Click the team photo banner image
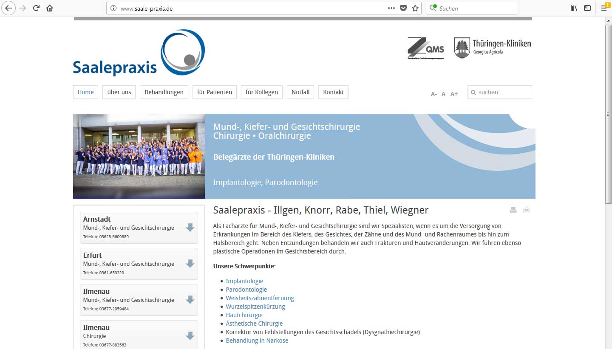The image size is (612, 349). point(139,156)
